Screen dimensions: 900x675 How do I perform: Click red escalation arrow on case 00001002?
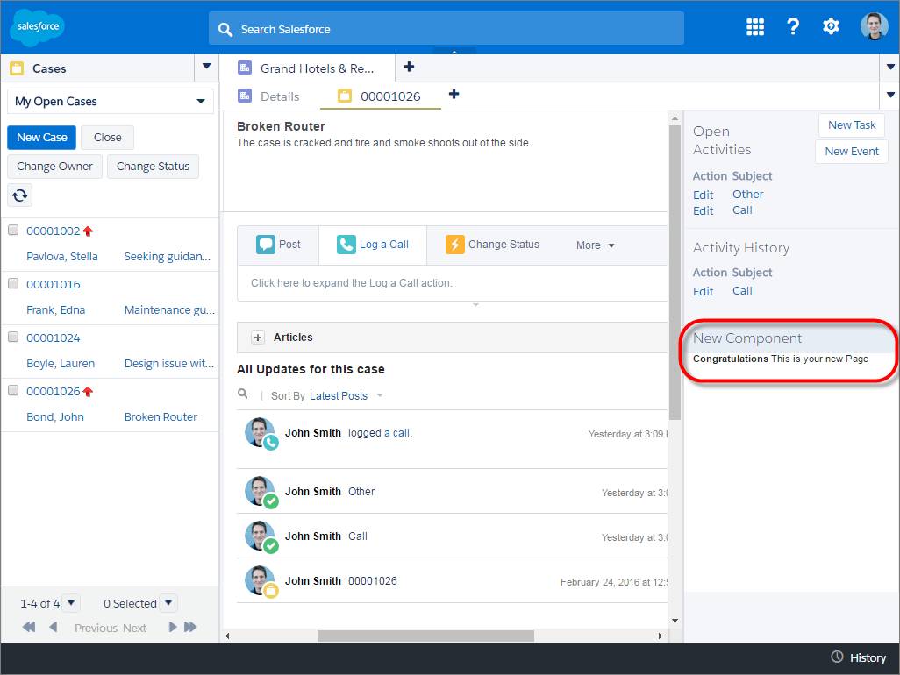(x=88, y=231)
